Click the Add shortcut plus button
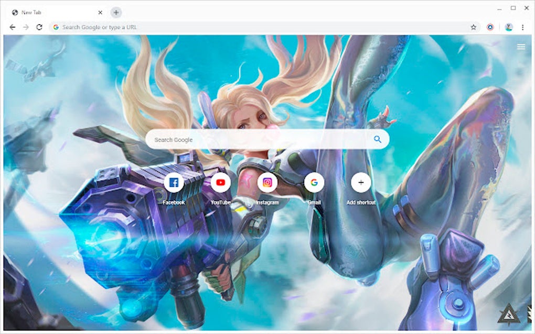Viewport: 535px width, 334px height. [361, 183]
